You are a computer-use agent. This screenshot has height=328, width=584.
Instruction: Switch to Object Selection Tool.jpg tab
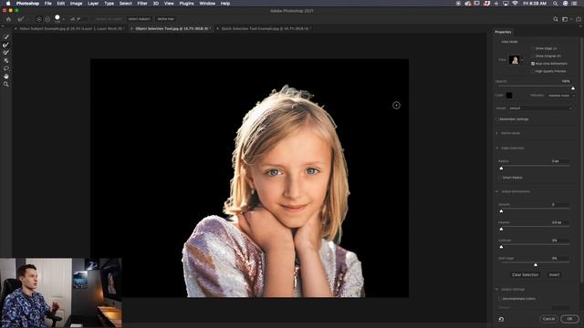click(172, 28)
